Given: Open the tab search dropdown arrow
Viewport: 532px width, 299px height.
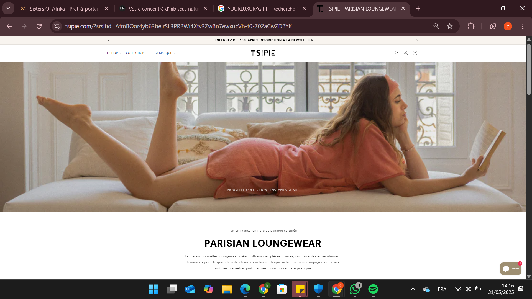Looking at the screenshot, I should point(8,9).
